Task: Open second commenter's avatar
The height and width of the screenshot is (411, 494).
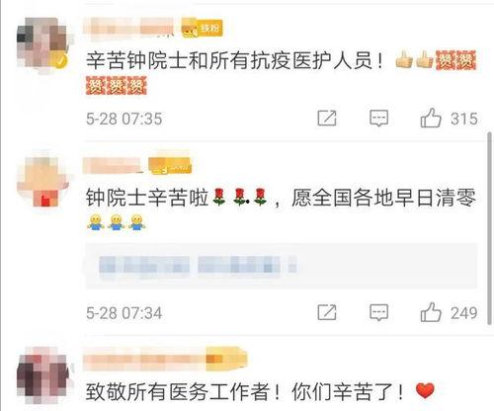Action: point(42,181)
